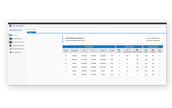
Task: Click the blue Aperti column icon
Action: coord(119,50)
